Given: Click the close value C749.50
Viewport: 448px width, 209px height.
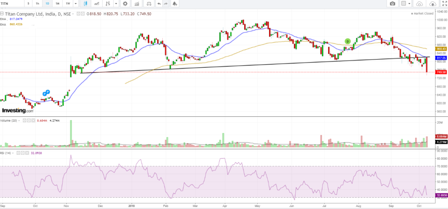Looking at the screenshot, I should 143,14.
